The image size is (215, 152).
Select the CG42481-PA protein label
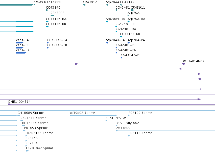tap(126, 50)
